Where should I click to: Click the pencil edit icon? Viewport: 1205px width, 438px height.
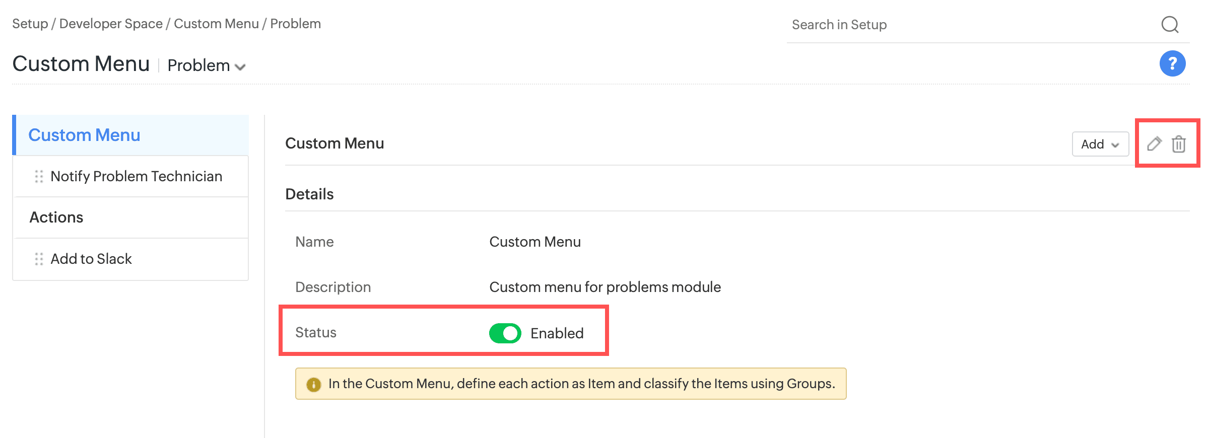(1154, 144)
